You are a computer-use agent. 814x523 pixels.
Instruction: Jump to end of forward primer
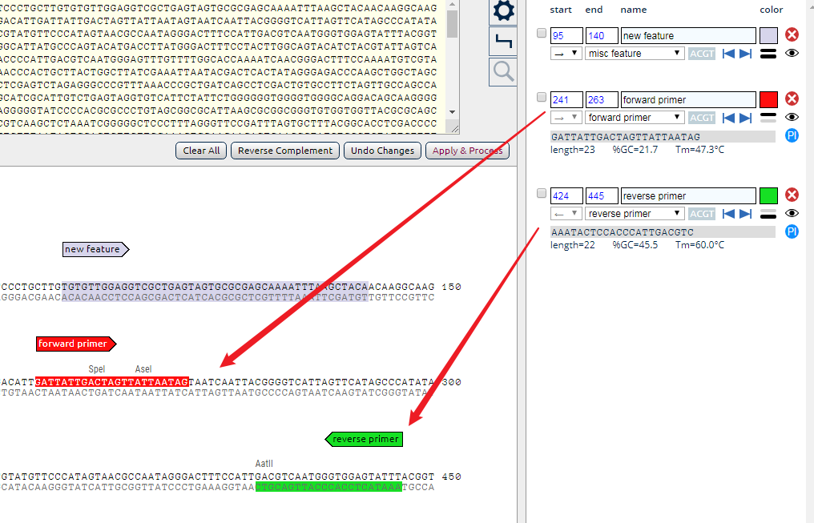[x=745, y=118]
